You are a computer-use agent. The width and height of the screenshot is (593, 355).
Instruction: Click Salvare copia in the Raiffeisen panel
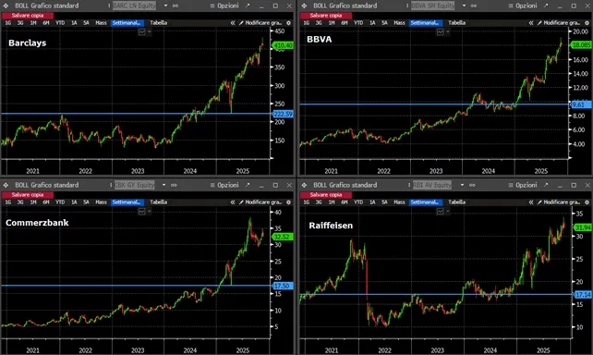[x=326, y=195]
